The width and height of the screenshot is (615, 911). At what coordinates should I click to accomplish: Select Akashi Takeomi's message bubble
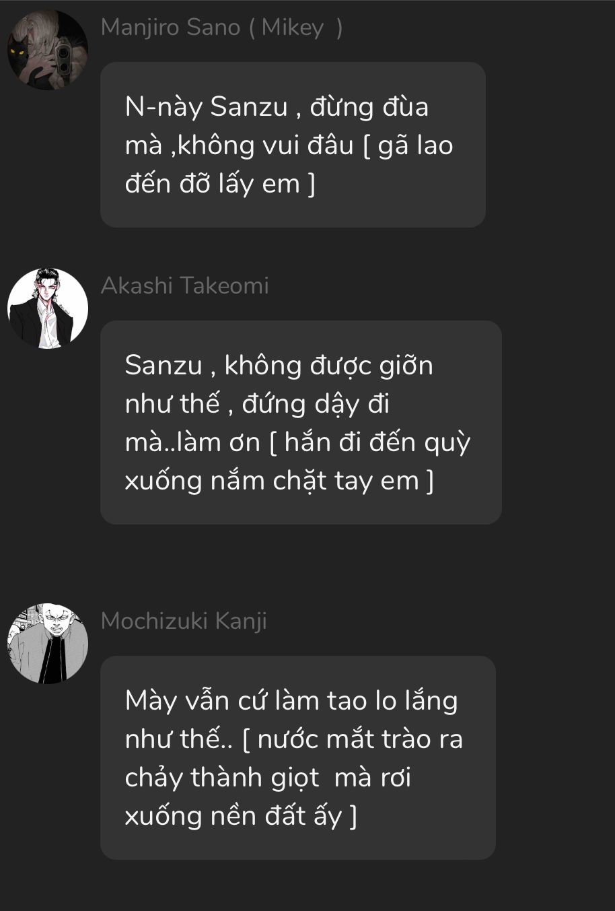(301, 422)
